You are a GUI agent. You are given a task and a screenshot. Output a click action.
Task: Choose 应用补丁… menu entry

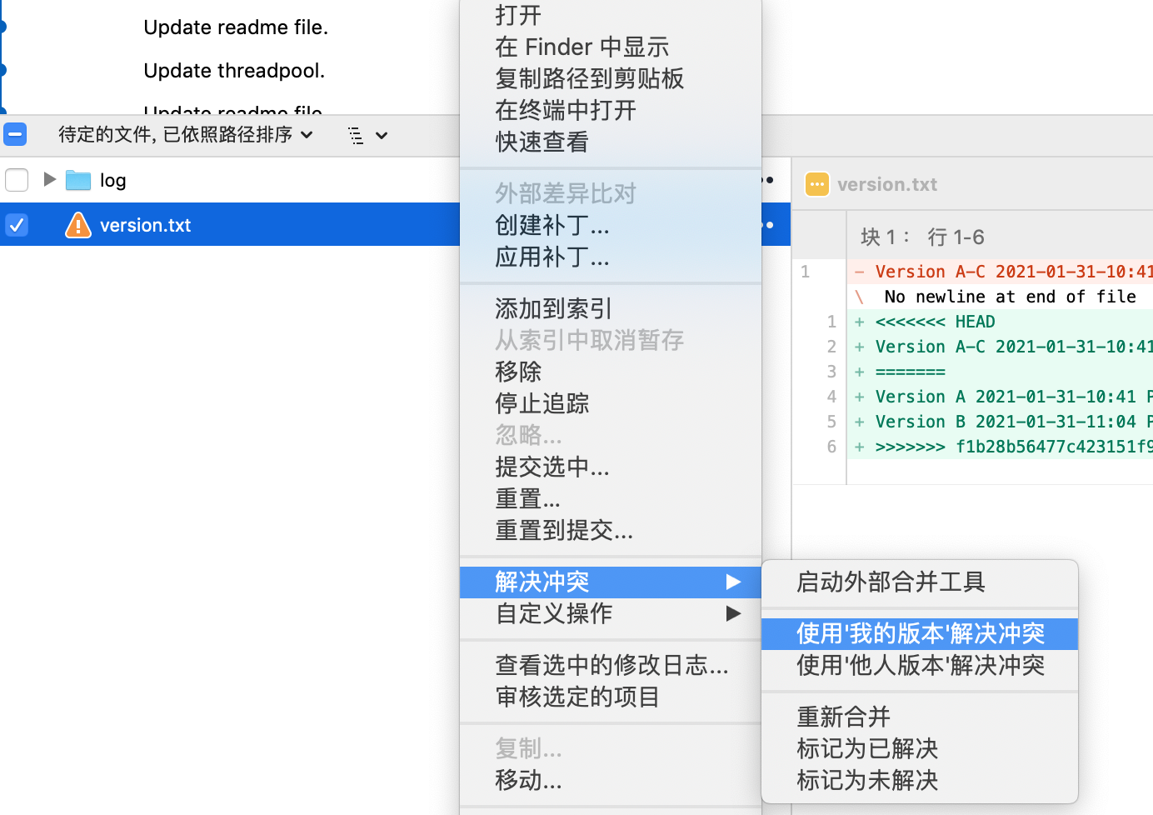click(x=611, y=257)
